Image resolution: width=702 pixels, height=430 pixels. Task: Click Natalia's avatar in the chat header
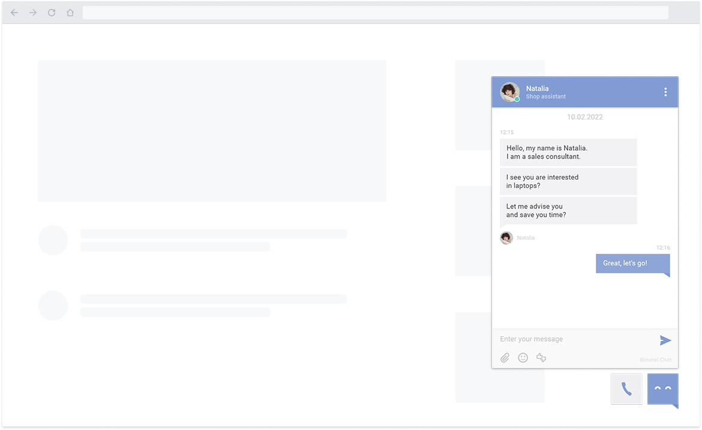pyautogui.click(x=509, y=92)
